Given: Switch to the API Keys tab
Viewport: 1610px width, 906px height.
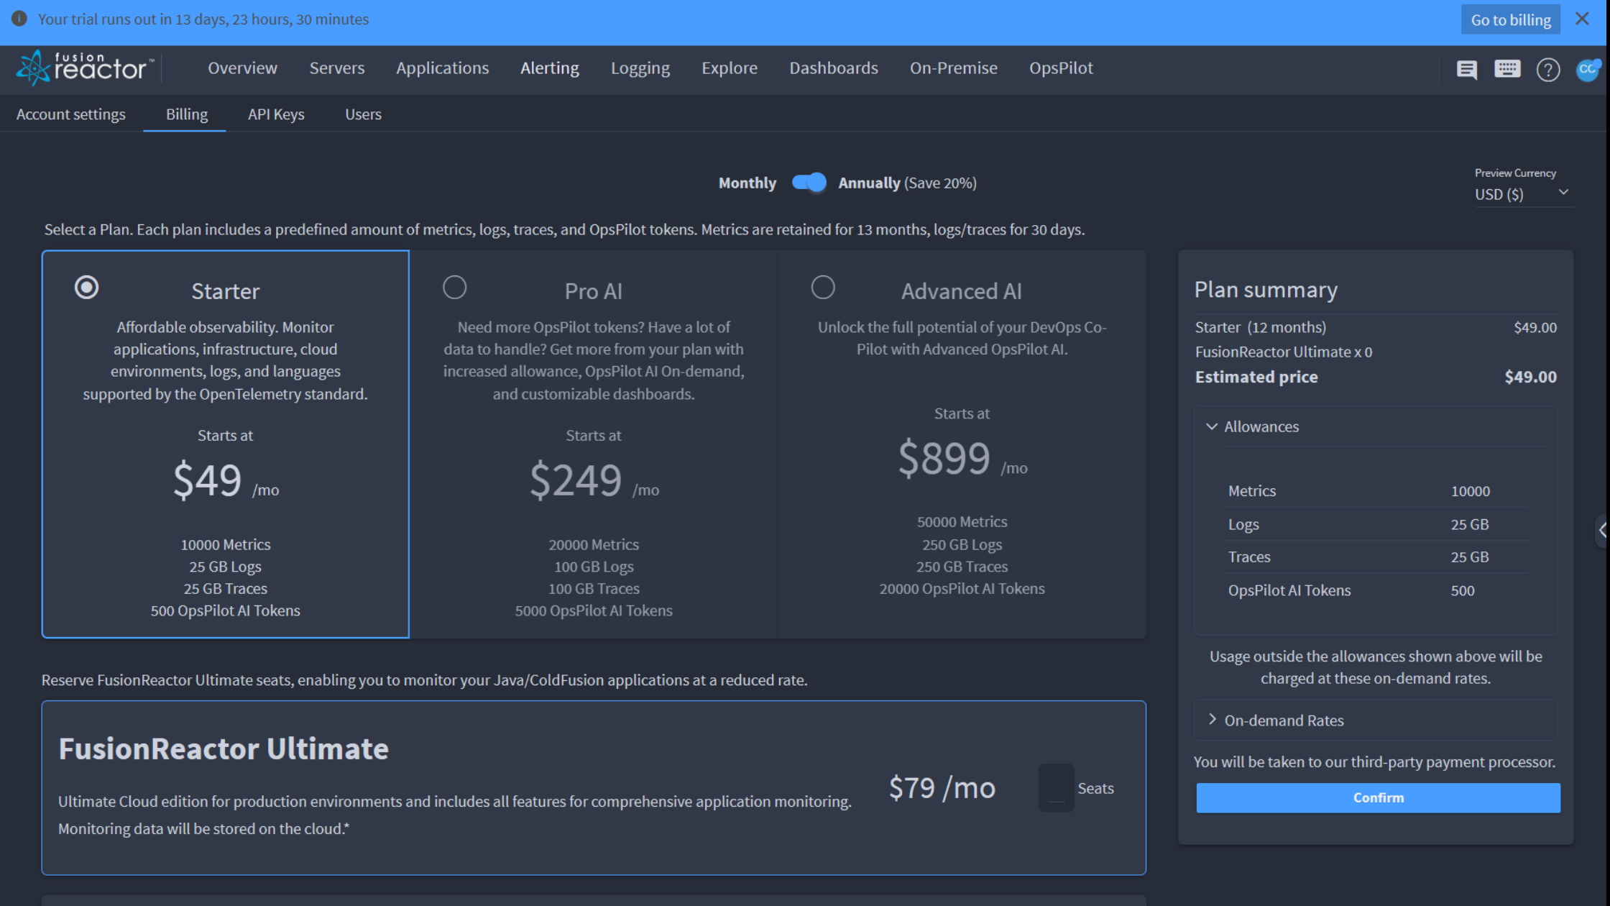Looking at the screenshot, I should pyautogui.click(x=276, y=114).
